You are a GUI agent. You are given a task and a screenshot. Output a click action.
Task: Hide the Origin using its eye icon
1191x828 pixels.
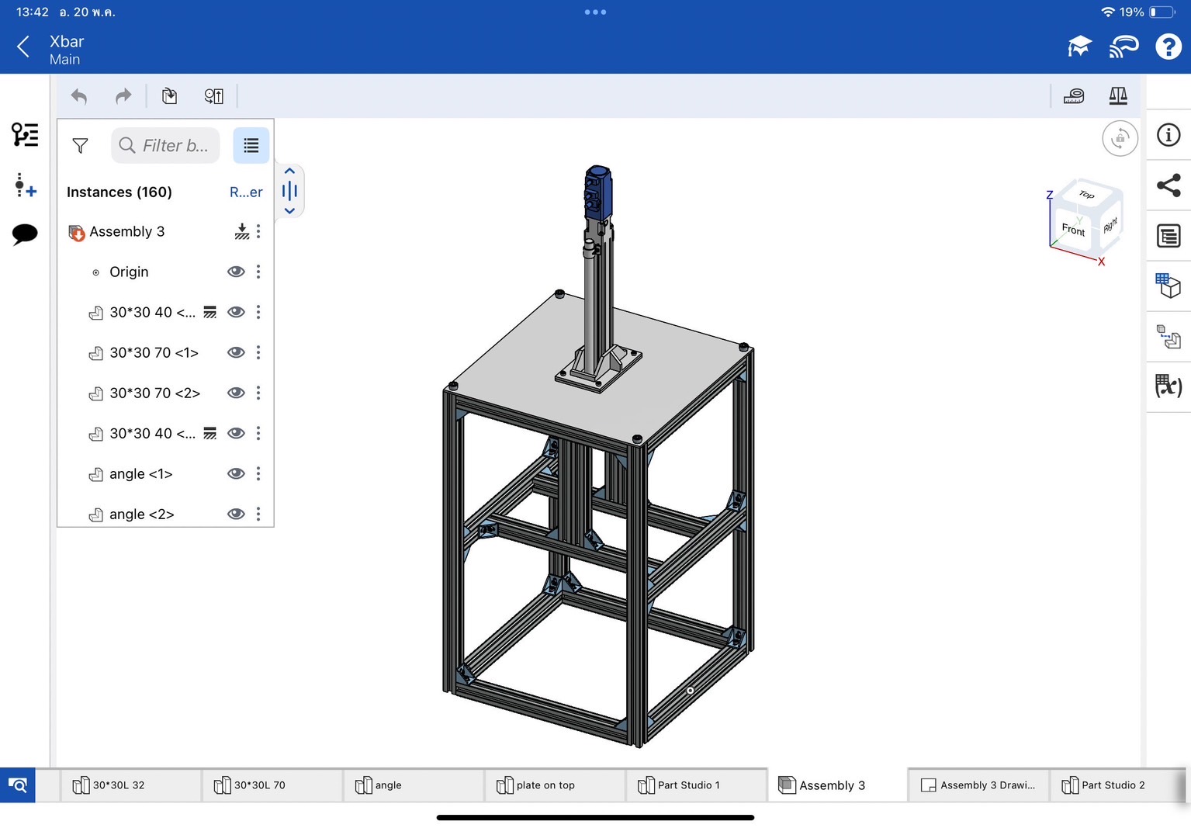[x=236, y=272]
